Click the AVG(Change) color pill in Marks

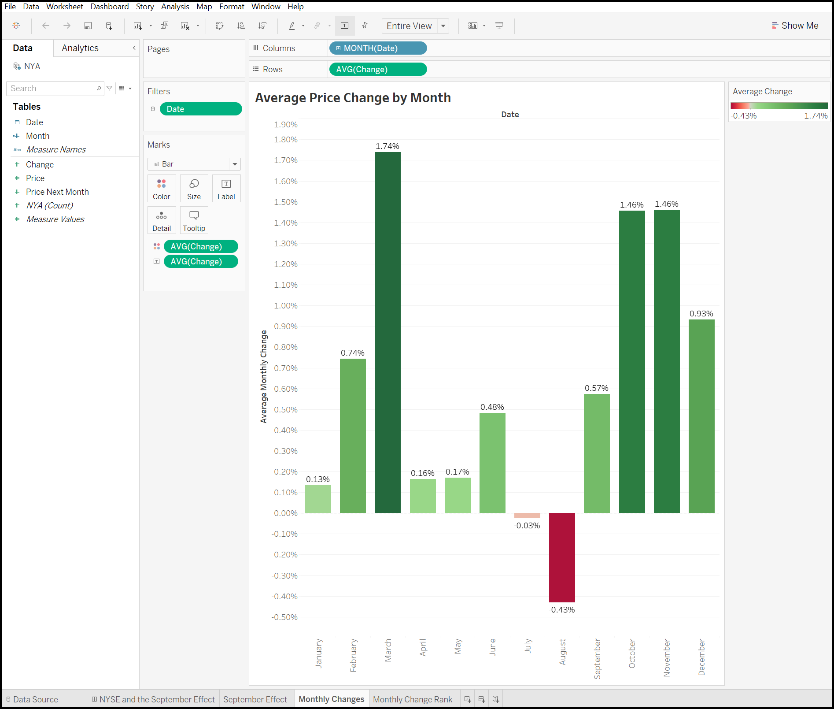coord(201,246)
